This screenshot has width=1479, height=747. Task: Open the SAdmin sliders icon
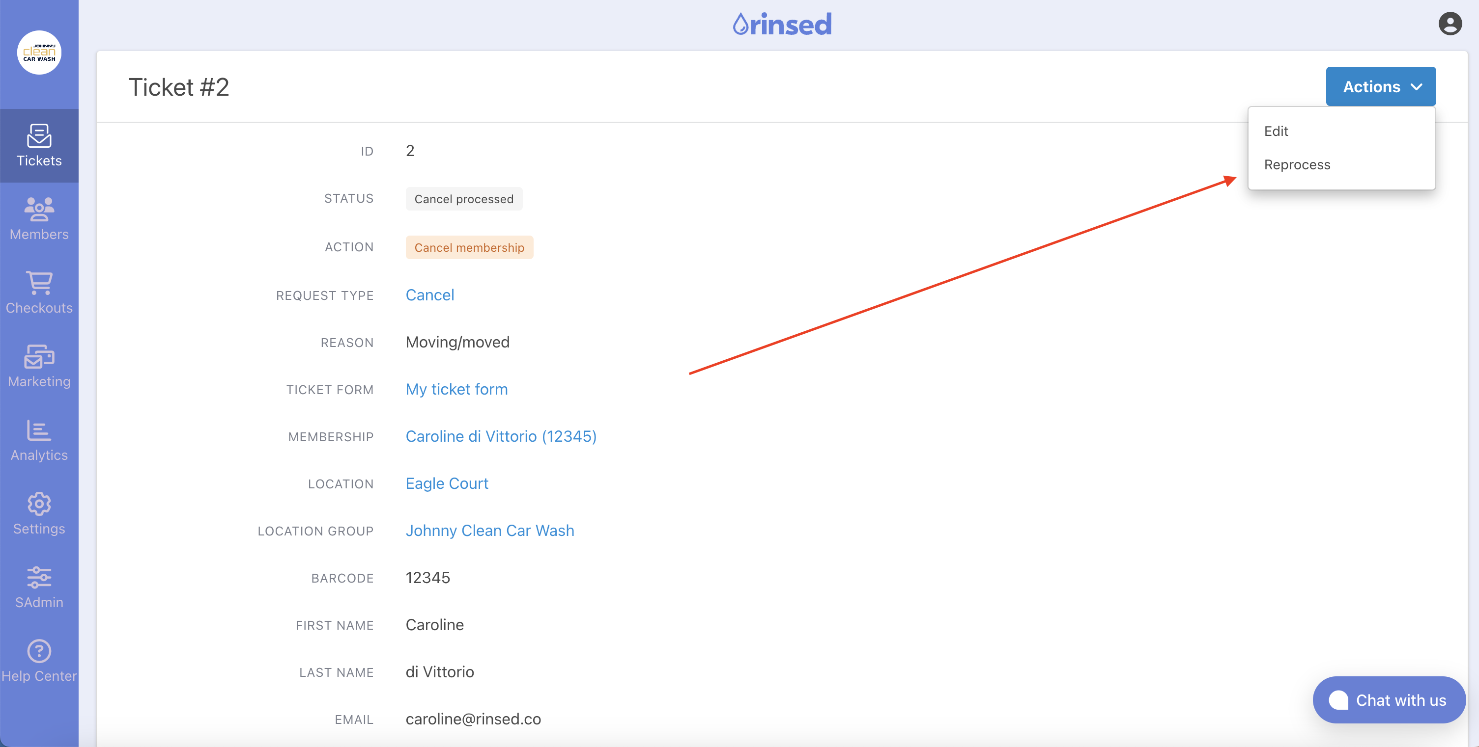click(x=39, y=577)
